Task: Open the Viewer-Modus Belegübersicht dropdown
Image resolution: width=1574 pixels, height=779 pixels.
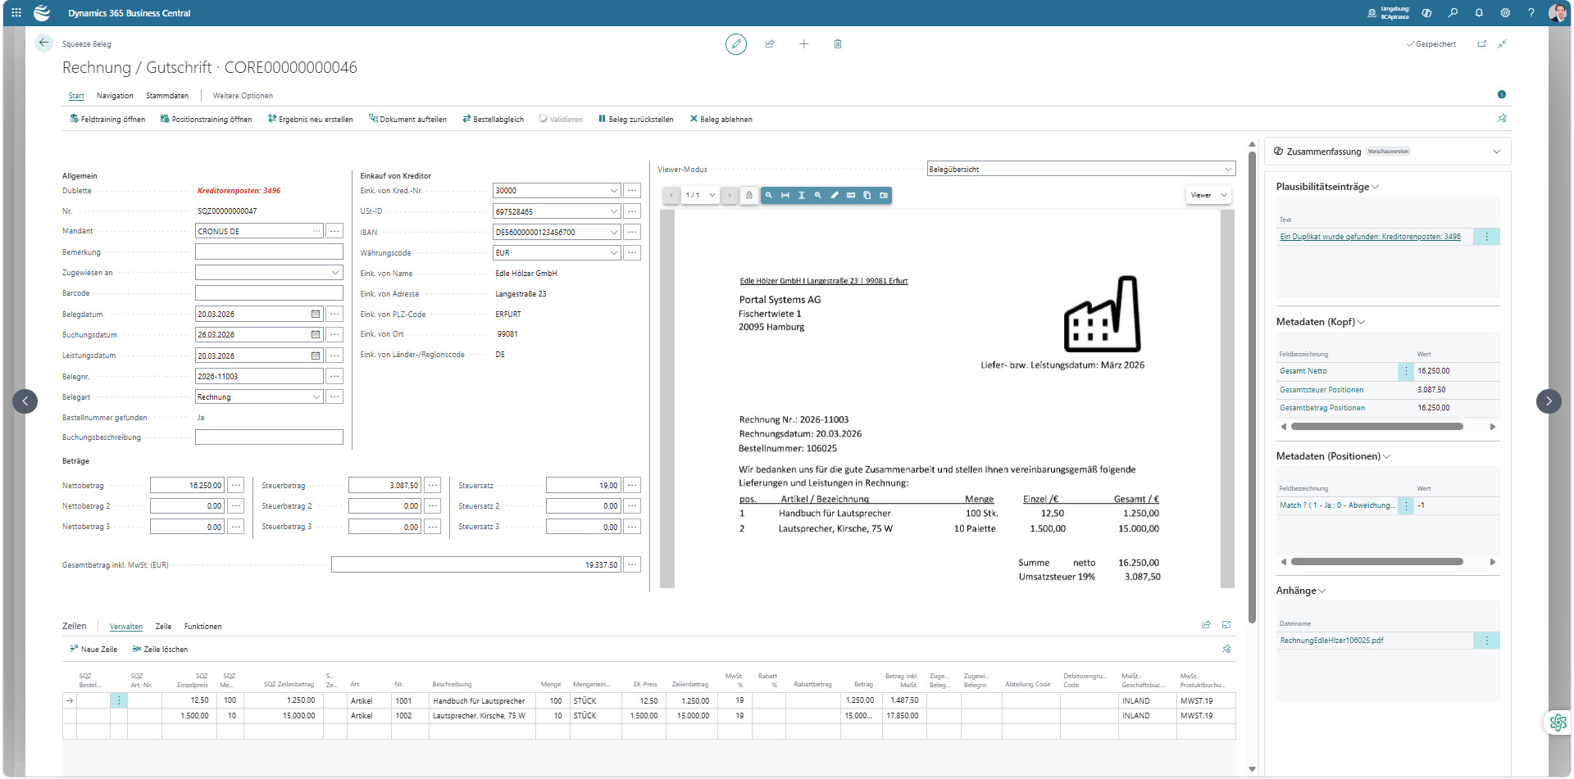Action: (x=1080, y=169)
